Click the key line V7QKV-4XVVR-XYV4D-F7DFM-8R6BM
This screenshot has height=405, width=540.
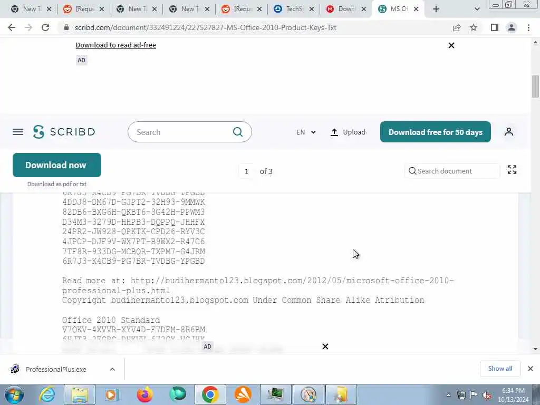[x=133, y=330]
